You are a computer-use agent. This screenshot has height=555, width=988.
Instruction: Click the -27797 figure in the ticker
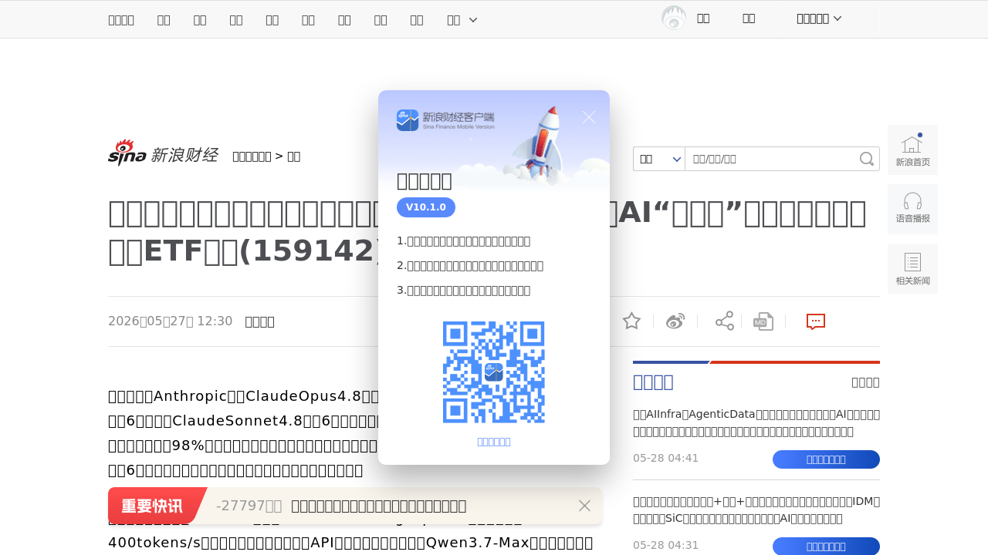(249, 506)
